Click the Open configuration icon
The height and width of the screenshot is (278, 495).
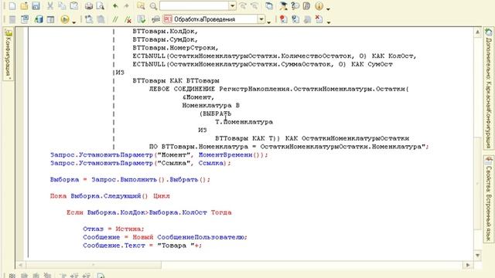[25, 19]
